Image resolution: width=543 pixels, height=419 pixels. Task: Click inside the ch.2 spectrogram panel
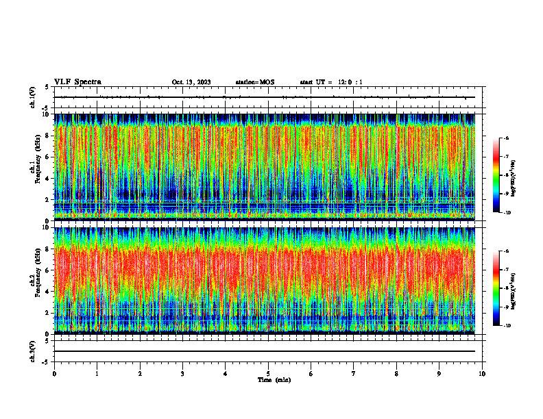click(265, 281)
